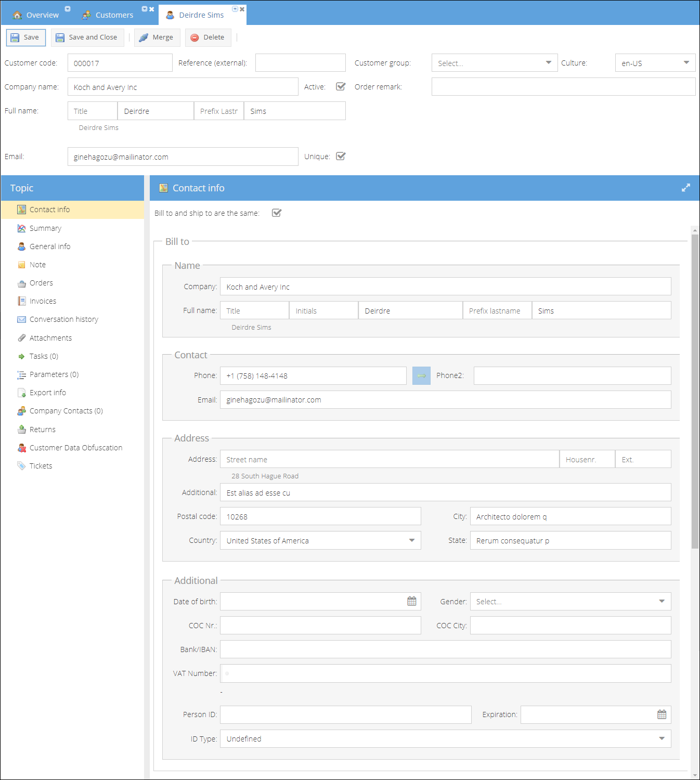This screenshot has width=700, height=780.
Task: Click the Invoices document icon
Action: [x=21, y=301]
